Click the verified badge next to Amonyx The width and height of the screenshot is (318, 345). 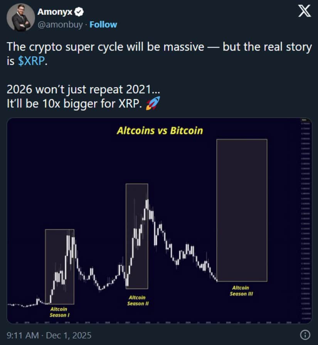[79, 12]
